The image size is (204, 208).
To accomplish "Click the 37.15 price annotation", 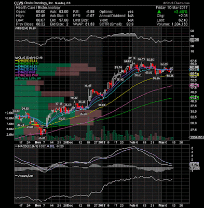I will click(x=59, y=104).
